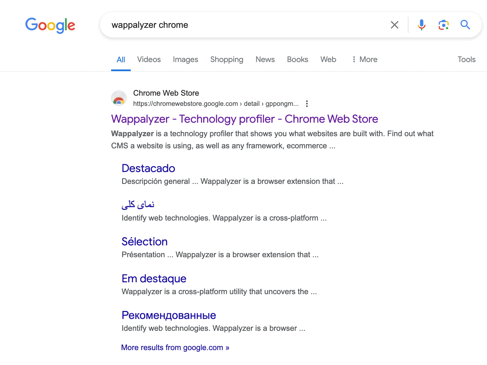Switch to the Images tab
The image size is (487, 365).
186,60
